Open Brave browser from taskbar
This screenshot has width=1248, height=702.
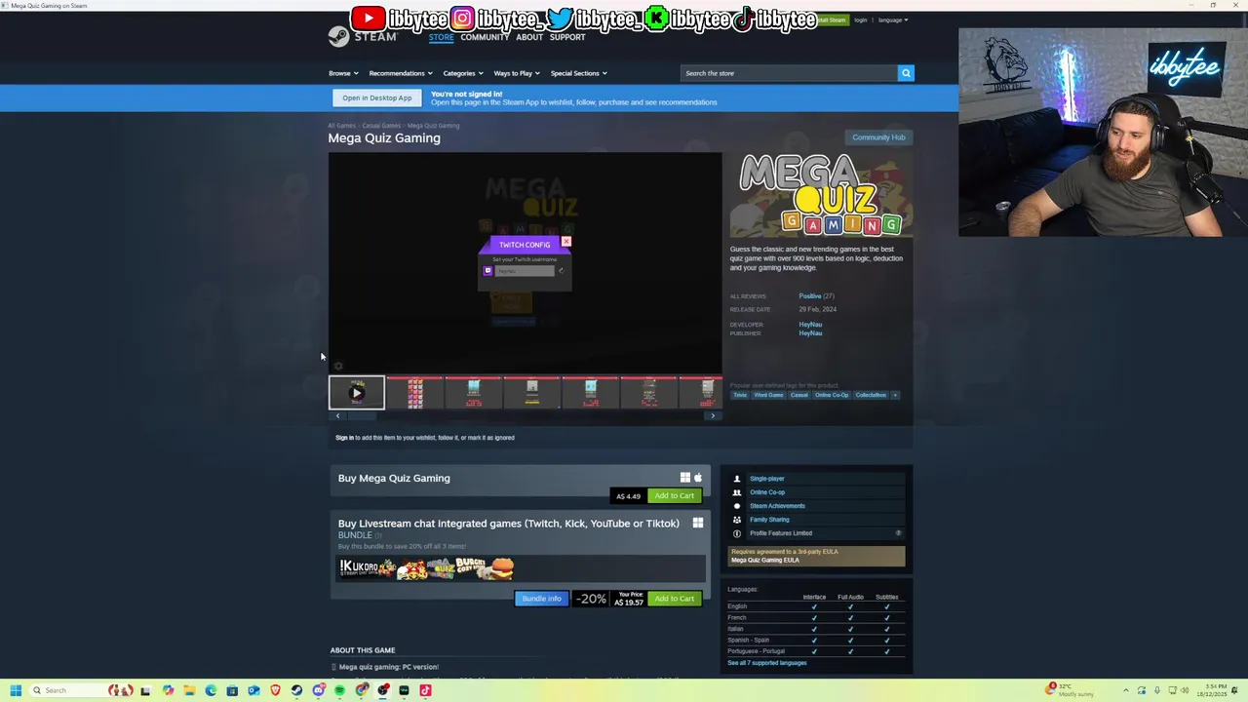275,690
